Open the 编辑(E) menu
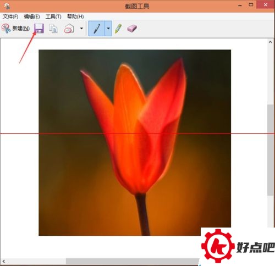Screen dimensions: 275x266 (x=32, y=16)
